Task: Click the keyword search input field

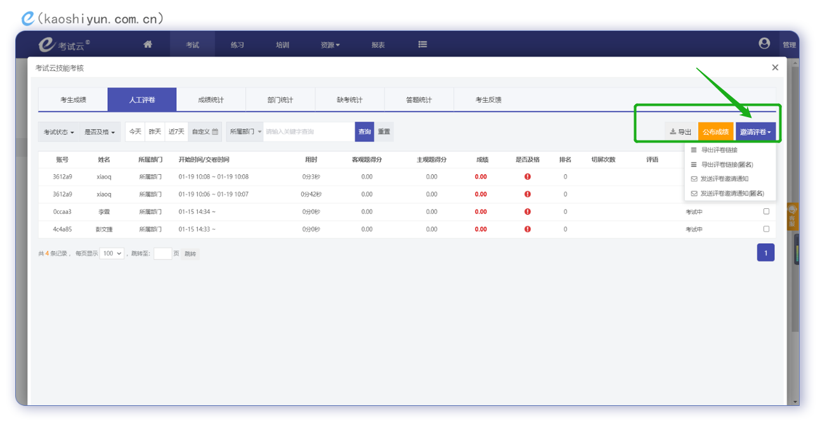Action: coord(308,132)
